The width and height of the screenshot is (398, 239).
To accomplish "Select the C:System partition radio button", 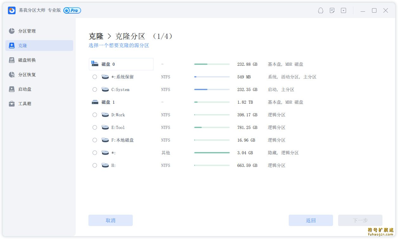I will point(95,89).
